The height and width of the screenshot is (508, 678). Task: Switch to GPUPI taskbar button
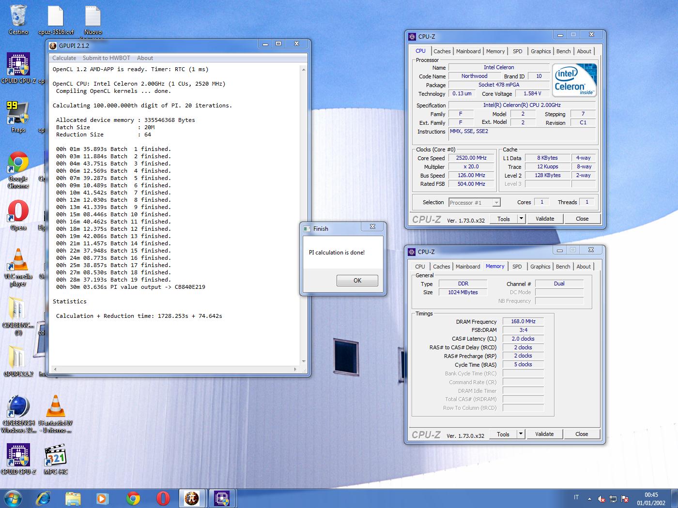pos(192,498)
